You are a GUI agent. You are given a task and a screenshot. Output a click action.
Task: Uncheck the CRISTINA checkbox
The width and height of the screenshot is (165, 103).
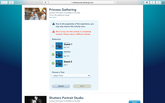(x=53, y=54)
